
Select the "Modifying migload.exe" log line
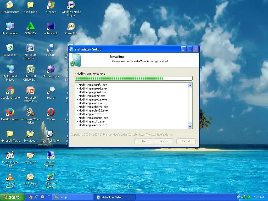coord(92,88)
